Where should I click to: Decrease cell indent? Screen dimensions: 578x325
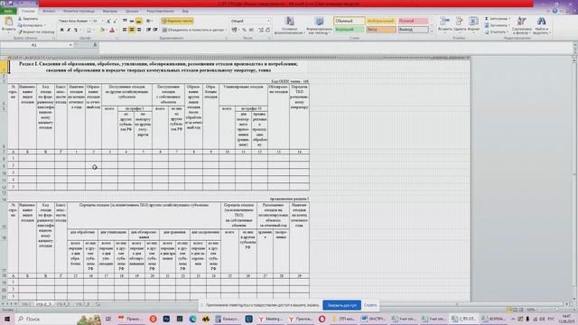pos(148,30)
